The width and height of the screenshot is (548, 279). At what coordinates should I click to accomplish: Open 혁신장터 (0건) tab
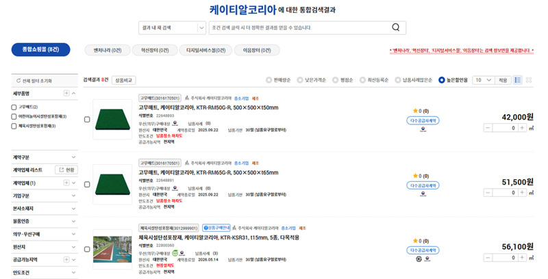(155, 50)
